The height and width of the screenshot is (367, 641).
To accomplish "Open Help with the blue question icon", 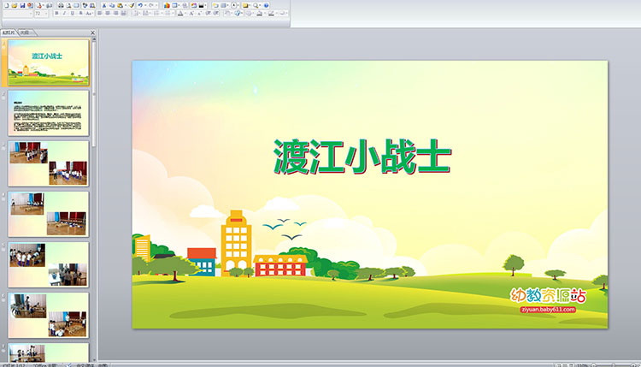I will 266,5.
